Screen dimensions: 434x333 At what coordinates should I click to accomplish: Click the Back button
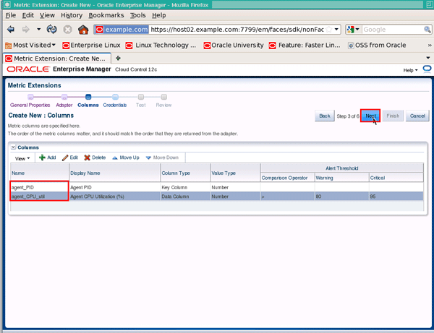click(x=324, y=116)
